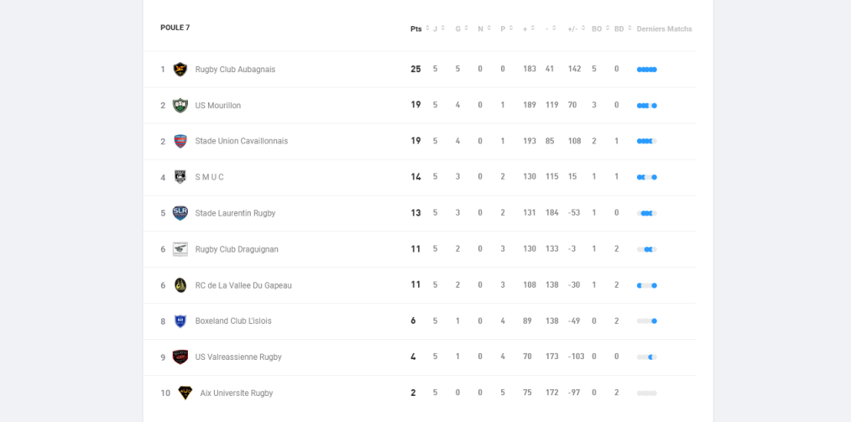Click the S M U C team logo
Image resolution: width=851 pixels, height=422 pixels.
[x=180, y=177]
